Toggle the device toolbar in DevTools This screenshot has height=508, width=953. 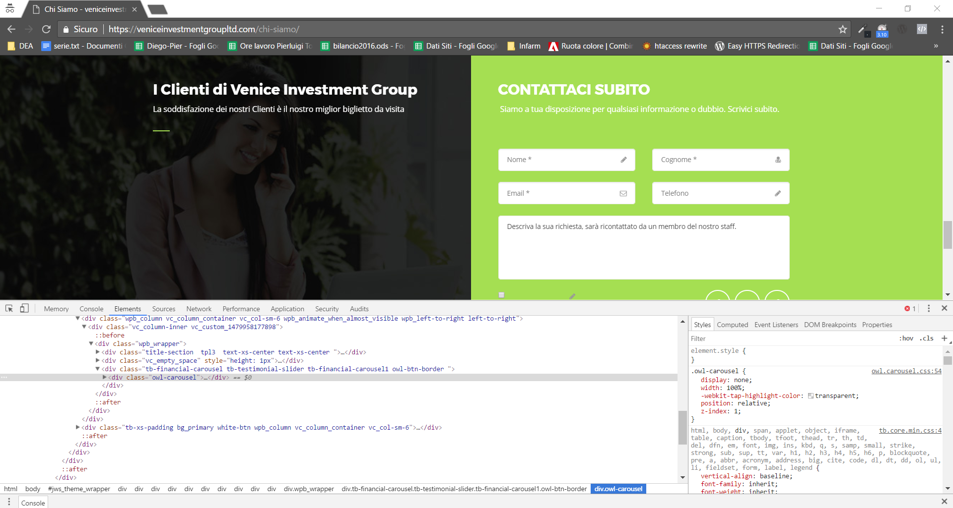(x=24, y=308)
